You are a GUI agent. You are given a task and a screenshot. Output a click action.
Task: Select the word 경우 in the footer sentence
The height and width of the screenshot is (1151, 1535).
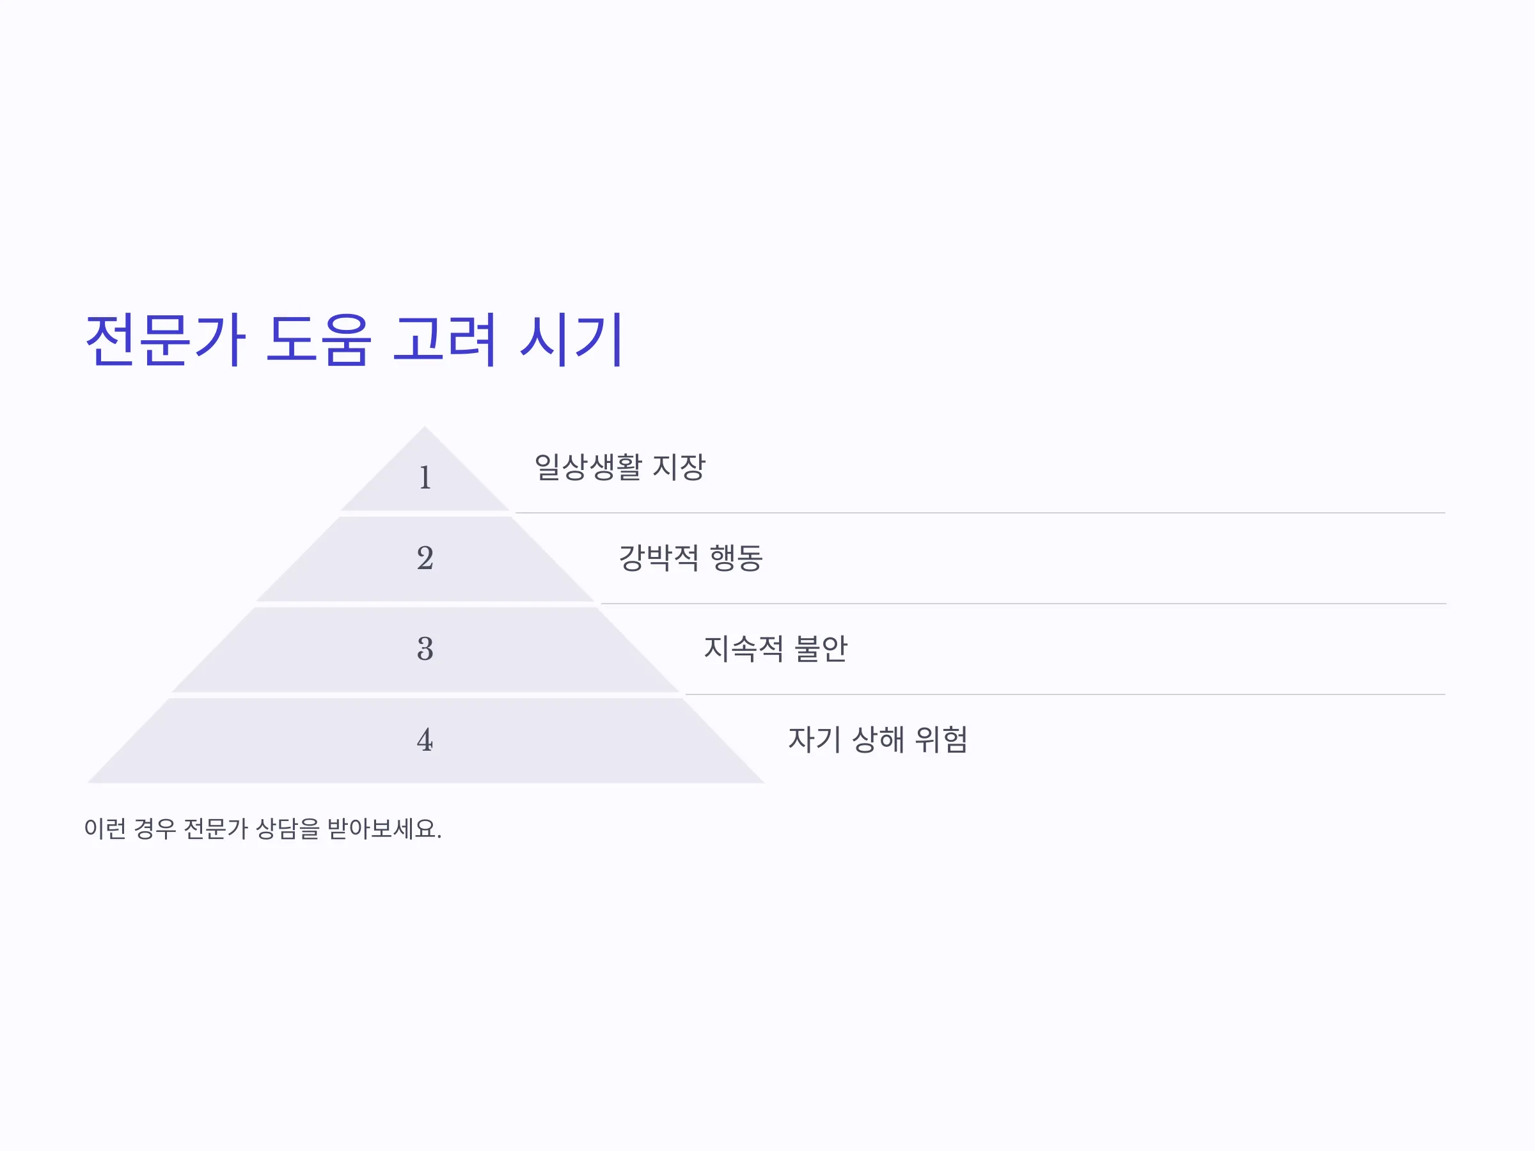(155, 828)
